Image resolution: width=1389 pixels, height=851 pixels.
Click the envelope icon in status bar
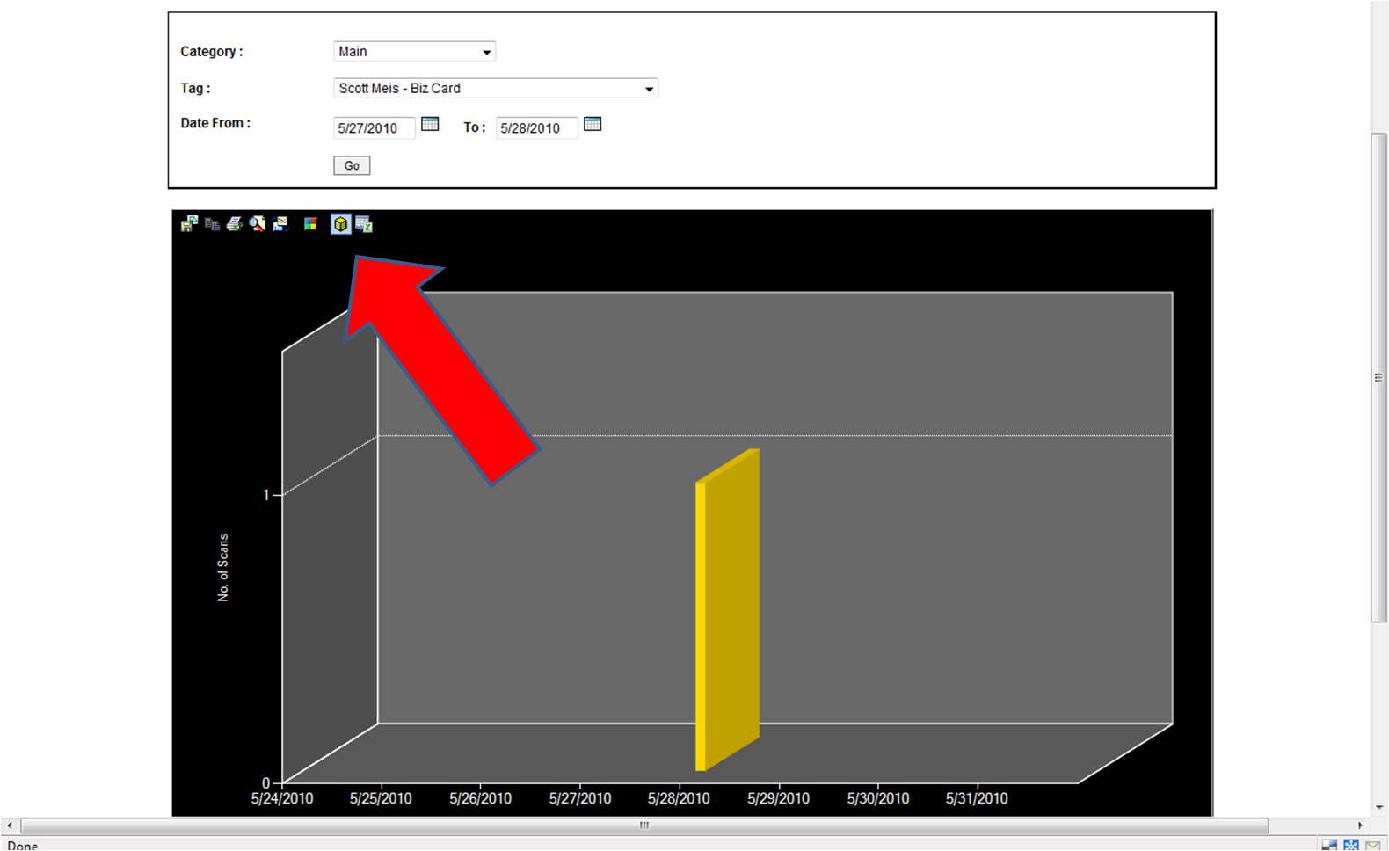[x=1373, y=845]
